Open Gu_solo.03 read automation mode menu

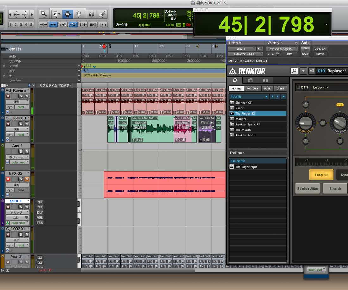point(22,135)
